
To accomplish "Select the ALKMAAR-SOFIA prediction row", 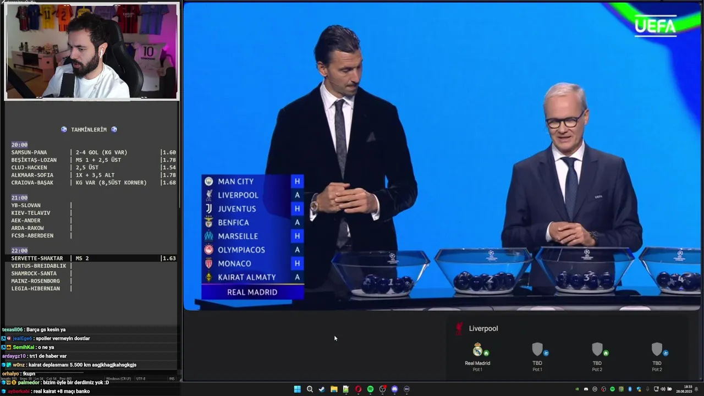I will click(x=94, y=175).
